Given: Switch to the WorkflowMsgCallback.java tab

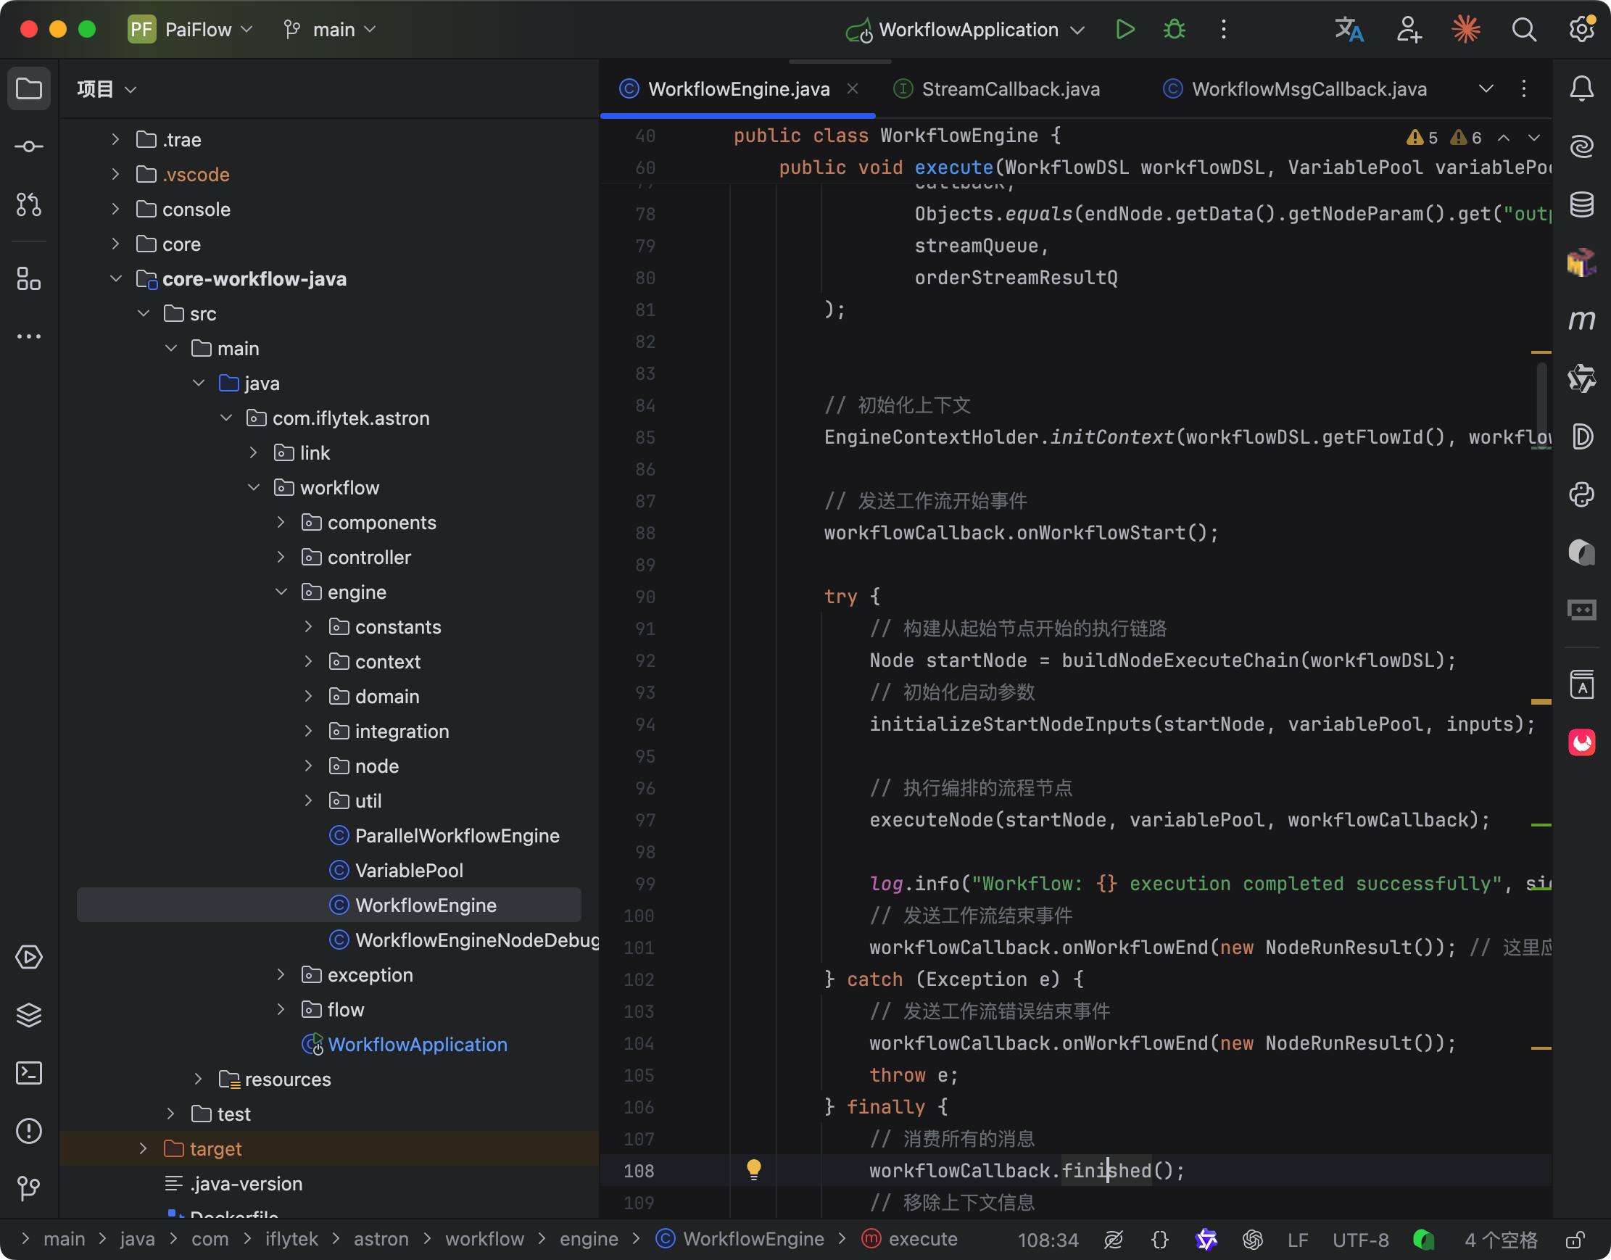Looking at the screenshot, I should tap(1308, 89).
